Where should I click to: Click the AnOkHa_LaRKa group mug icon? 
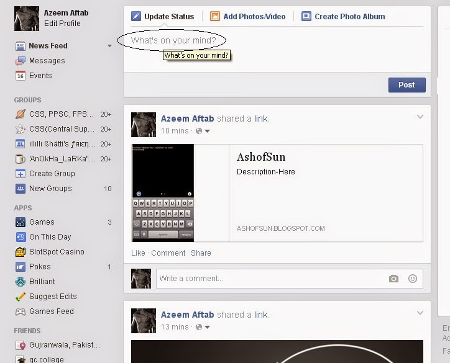click(x=21, y=159)
